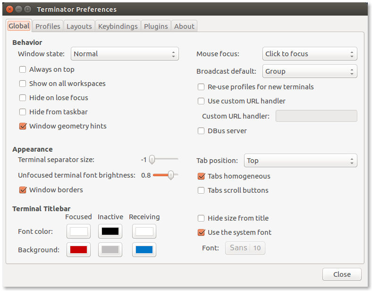
Task: Click the Focused column label
Action: 78,217
